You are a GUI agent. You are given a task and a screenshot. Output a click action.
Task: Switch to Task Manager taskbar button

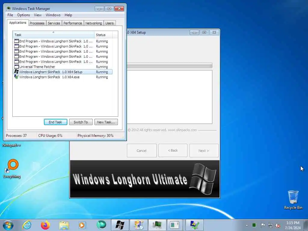tap(157, 225)
